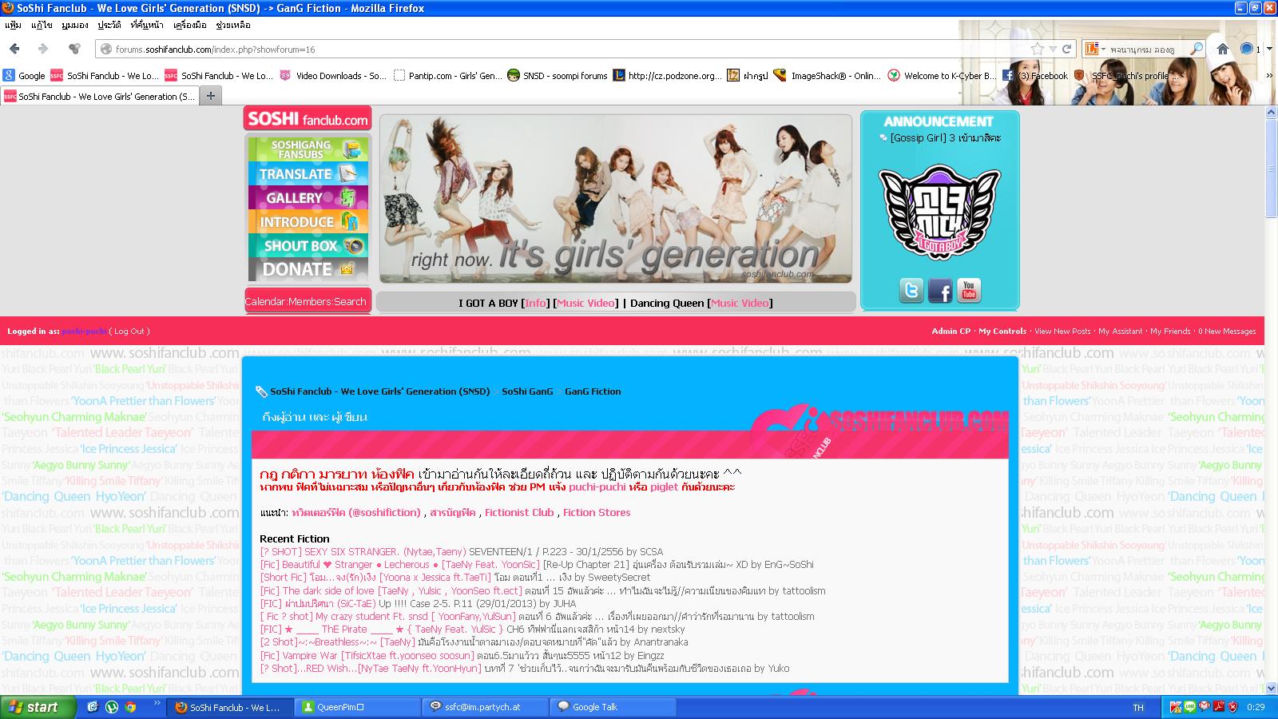This screenshot has width=1278, height=719.
Task: Open the URL history dropdown arrow
Action: 1054,49
